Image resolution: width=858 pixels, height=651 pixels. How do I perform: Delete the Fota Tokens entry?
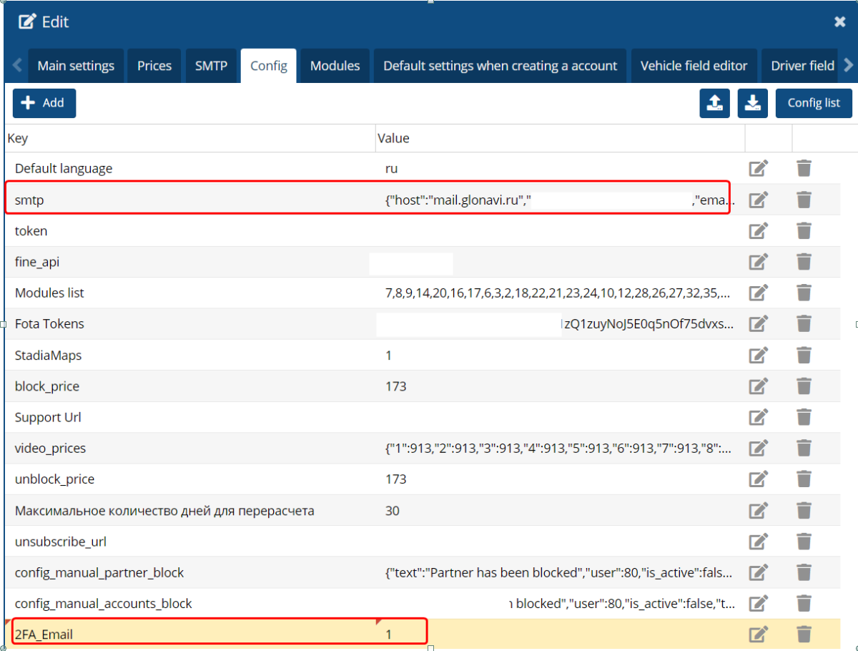click(x=804, y=324)
